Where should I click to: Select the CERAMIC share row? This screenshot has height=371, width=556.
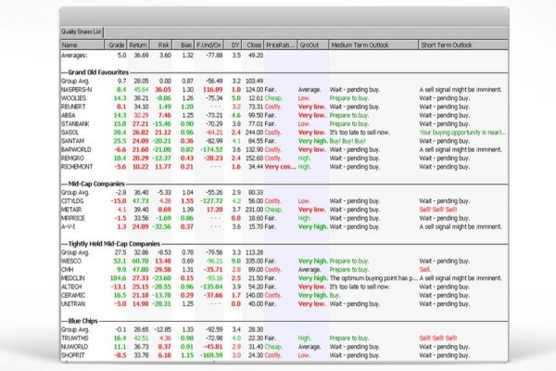[284, 295]
